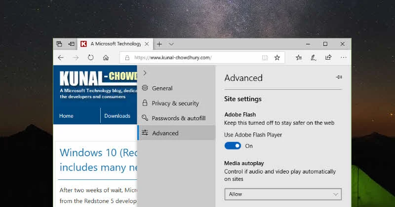Click 'After two weeks of wait' text
Image resolution: width=395 pixels, height=207 pixels.
coord(98,190)
